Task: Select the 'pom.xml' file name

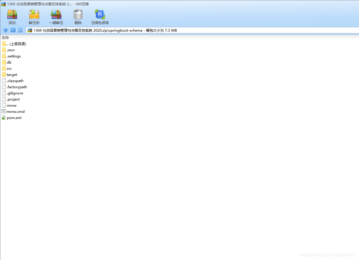Action: tap(14, 118)
